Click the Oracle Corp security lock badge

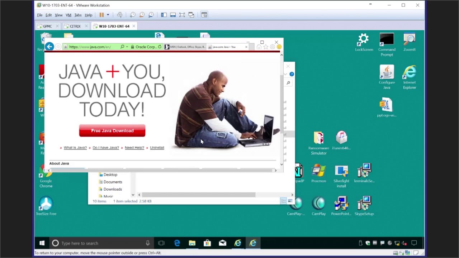pyautogui.click(x=144, y=47)
